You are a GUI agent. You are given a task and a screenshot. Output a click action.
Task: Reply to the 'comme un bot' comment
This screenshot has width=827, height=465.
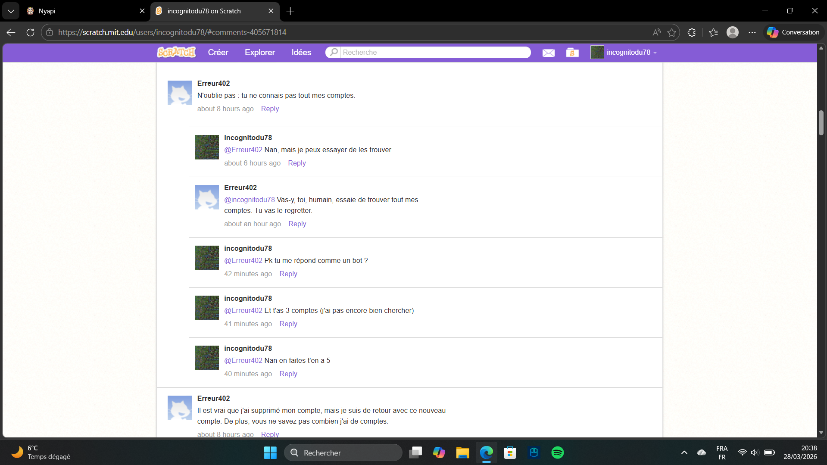coord(288,274)
